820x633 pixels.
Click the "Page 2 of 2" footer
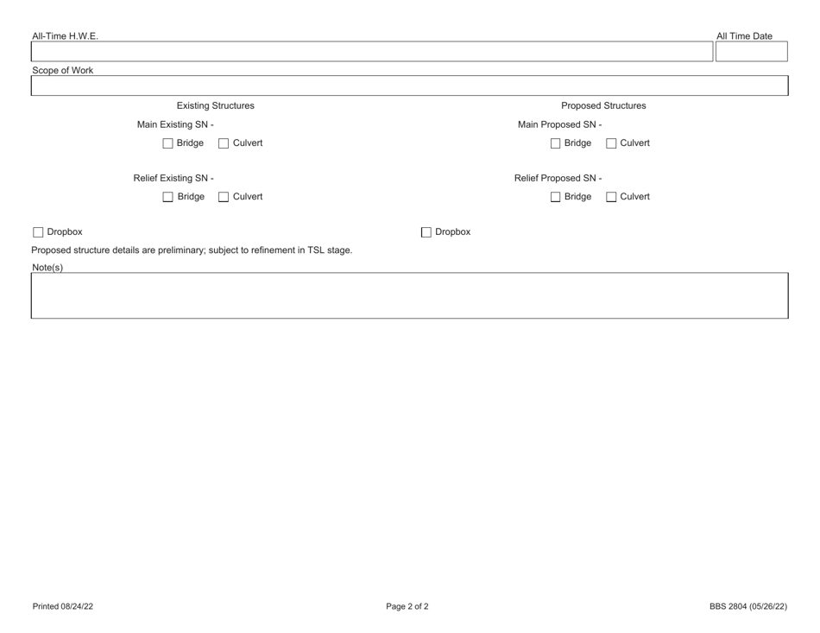point(407,606)
